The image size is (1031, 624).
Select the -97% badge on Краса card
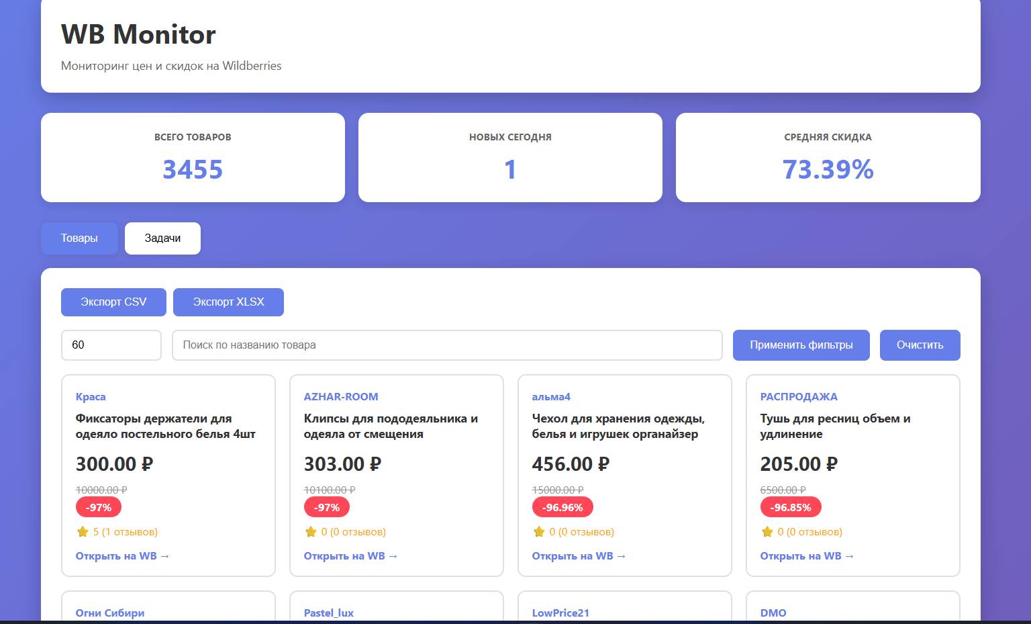tap(99, 507)
